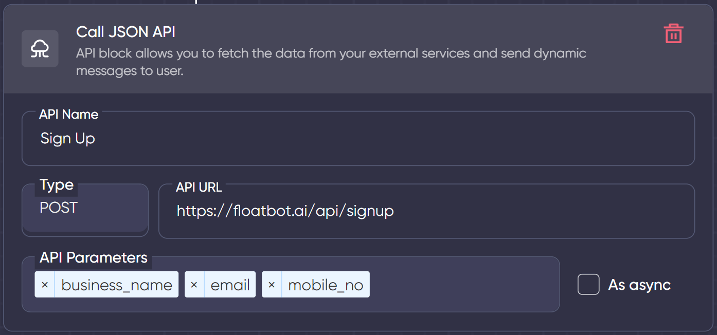Toggle the async execution checkbox
The height and width of the screenshot is (335, 717).
588,284
